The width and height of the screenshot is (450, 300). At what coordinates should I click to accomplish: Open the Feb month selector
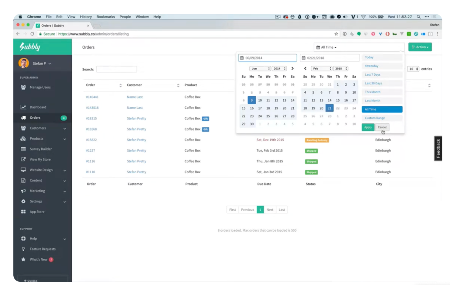(321, 68)
